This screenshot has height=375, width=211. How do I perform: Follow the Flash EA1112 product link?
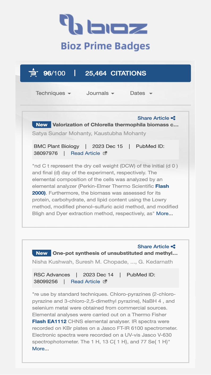click(x=49, y=322)
